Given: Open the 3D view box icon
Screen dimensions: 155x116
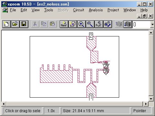Looking at the screenshot, I should pos(73,24).
